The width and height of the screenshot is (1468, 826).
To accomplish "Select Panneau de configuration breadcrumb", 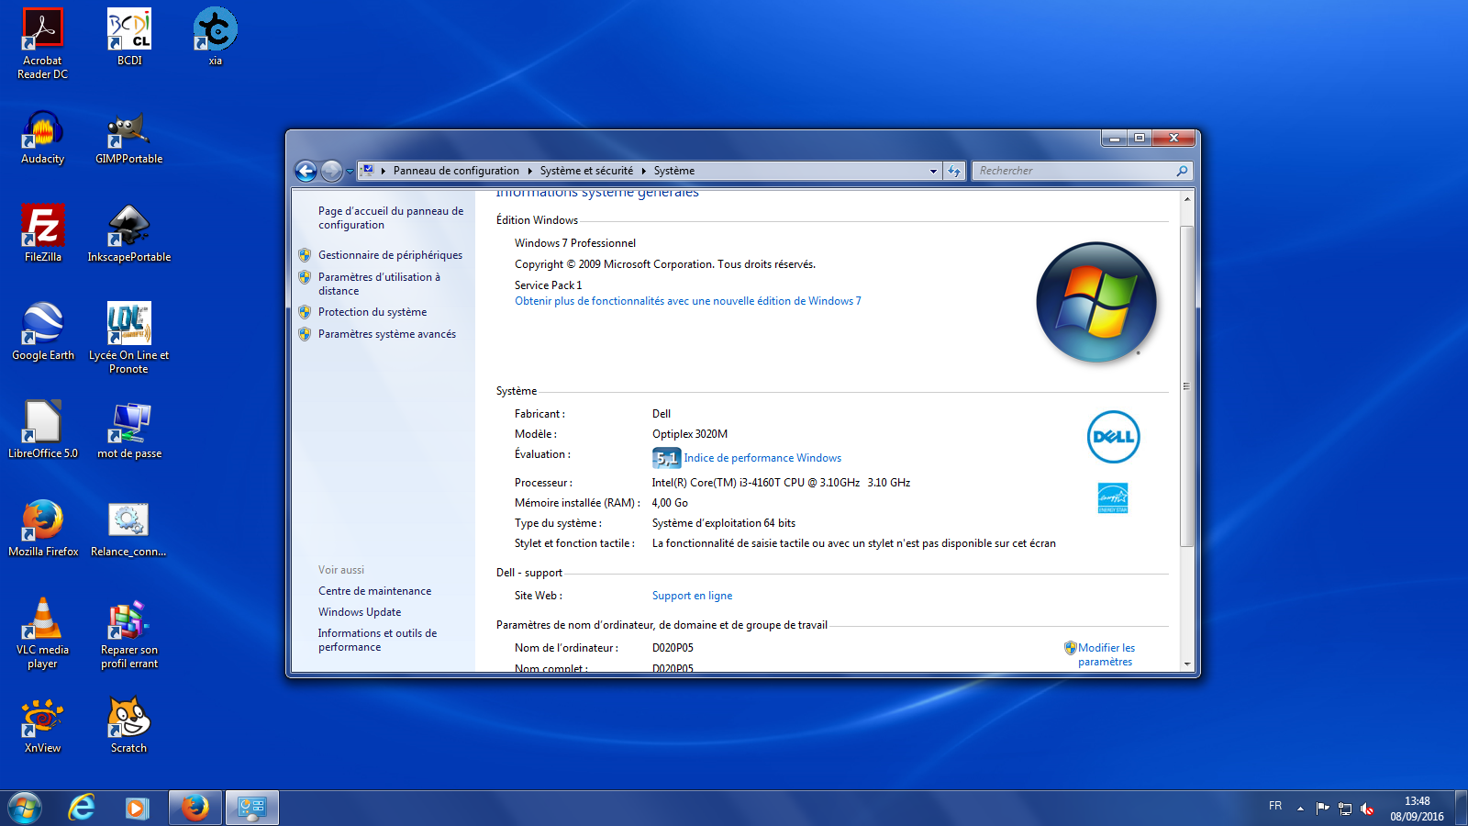I will point(456,171).
